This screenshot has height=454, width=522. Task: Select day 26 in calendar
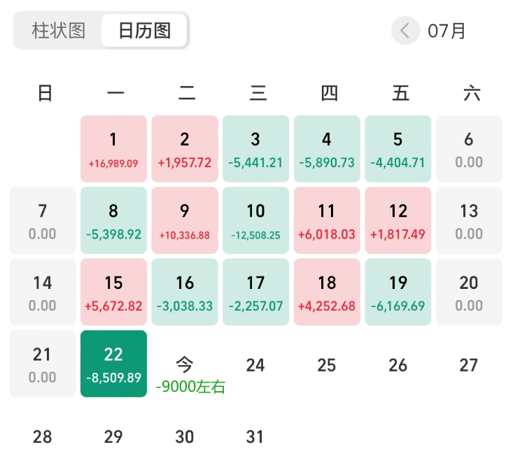[398, 365]
